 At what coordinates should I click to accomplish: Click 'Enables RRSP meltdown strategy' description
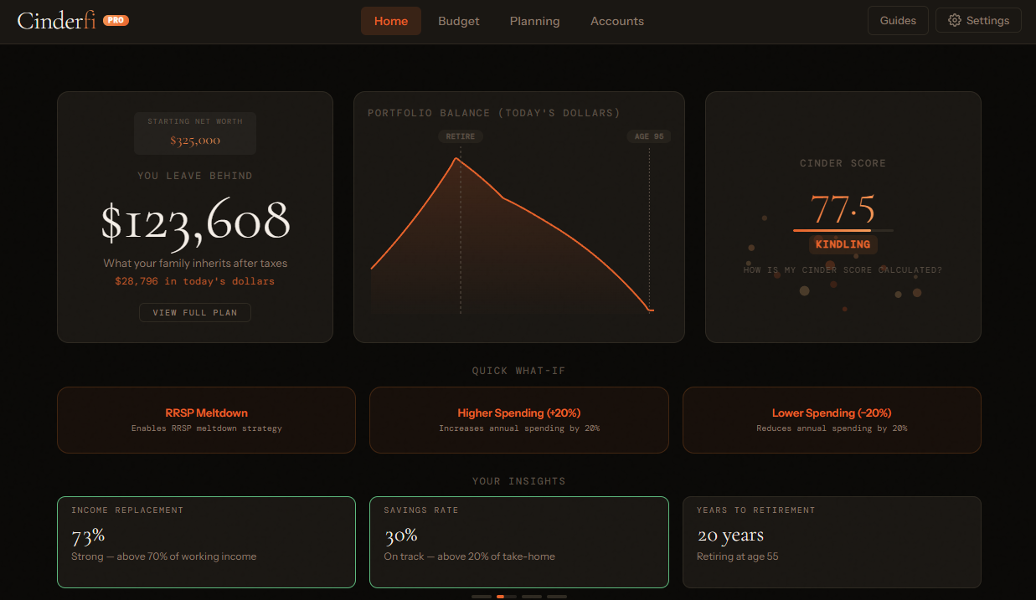point(206,428)
